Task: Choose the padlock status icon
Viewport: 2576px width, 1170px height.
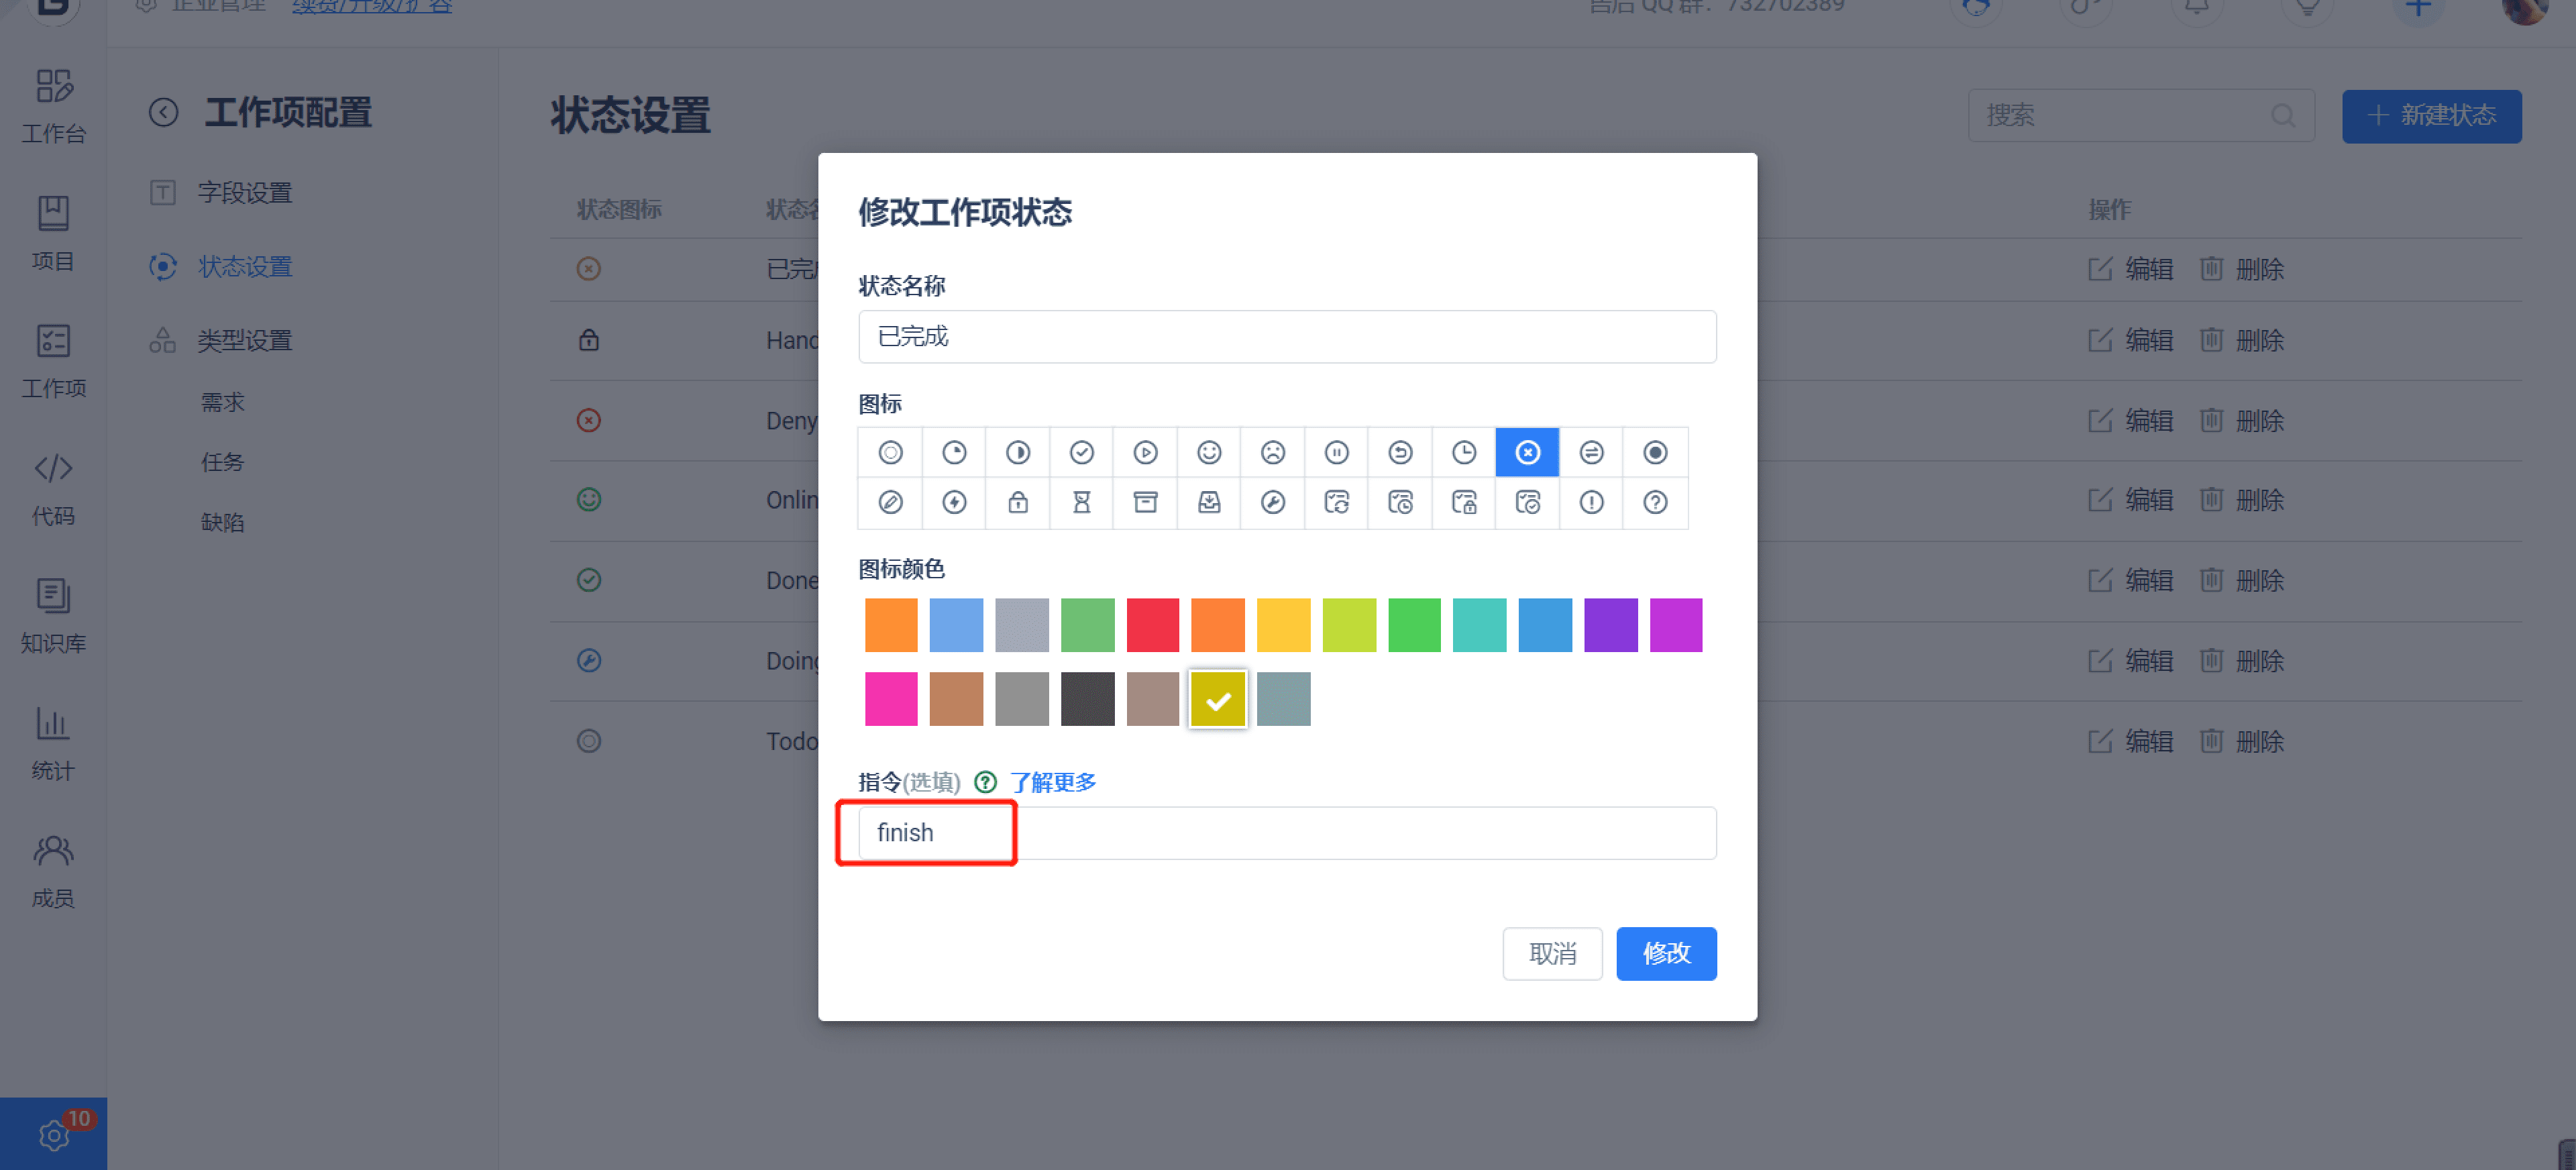Action: [x=1018, y=503]
